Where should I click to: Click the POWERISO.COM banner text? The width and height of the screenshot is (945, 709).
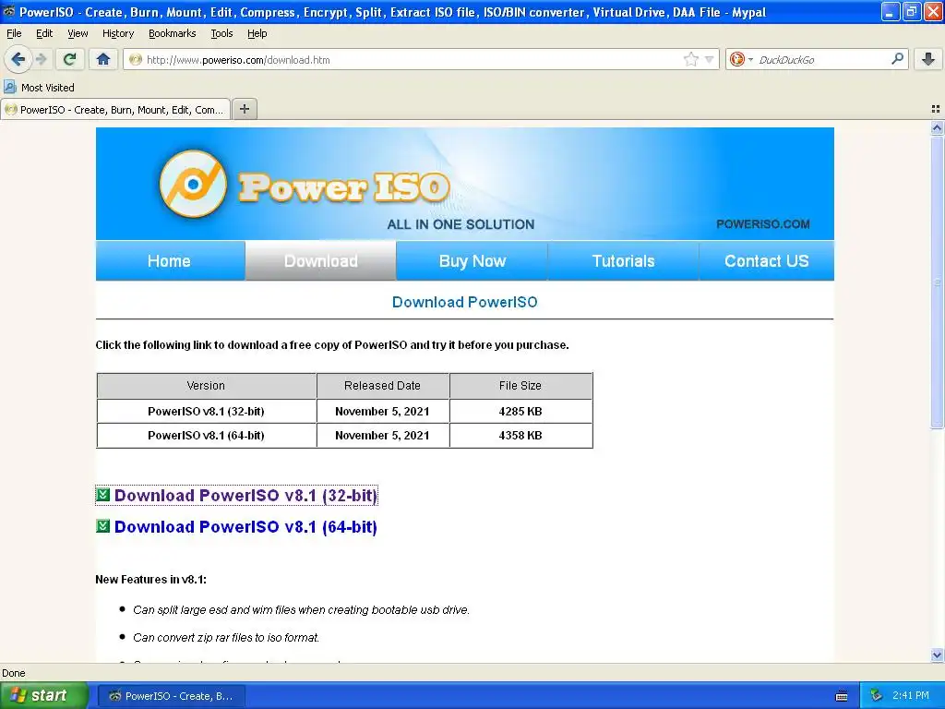coord(763,224)
